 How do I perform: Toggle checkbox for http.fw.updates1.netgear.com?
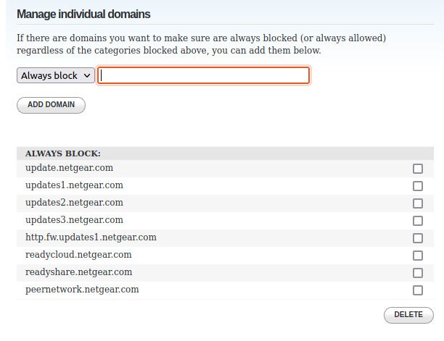[x=418, y=238]
